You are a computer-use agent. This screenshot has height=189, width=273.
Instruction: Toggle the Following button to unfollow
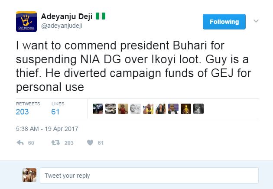click(224, 22)
